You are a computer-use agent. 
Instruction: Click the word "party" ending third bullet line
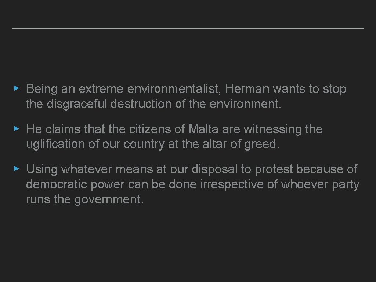345,184
